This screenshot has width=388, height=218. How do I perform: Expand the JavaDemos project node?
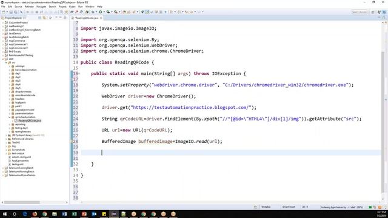tap(2, 33)
